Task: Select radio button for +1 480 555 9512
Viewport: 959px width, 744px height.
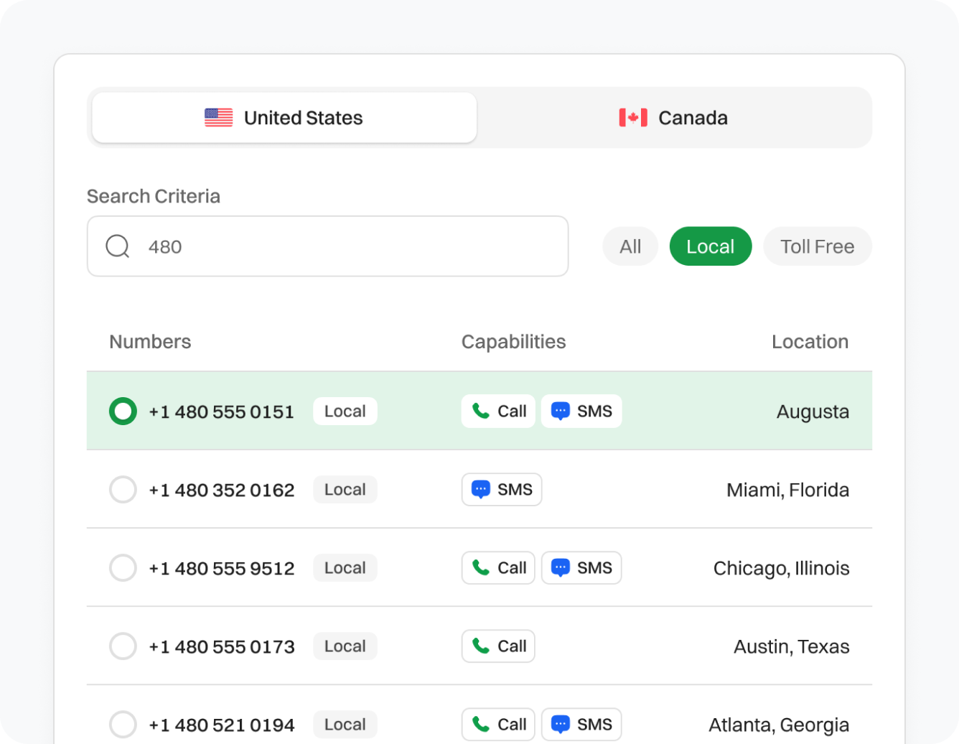Action: 123,568
